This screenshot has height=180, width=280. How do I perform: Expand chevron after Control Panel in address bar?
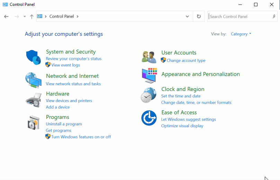click(x=78, y=16)
